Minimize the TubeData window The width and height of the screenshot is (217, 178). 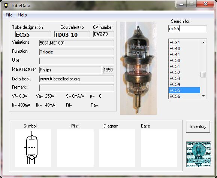pyautogui.click(x=181, y=4)
